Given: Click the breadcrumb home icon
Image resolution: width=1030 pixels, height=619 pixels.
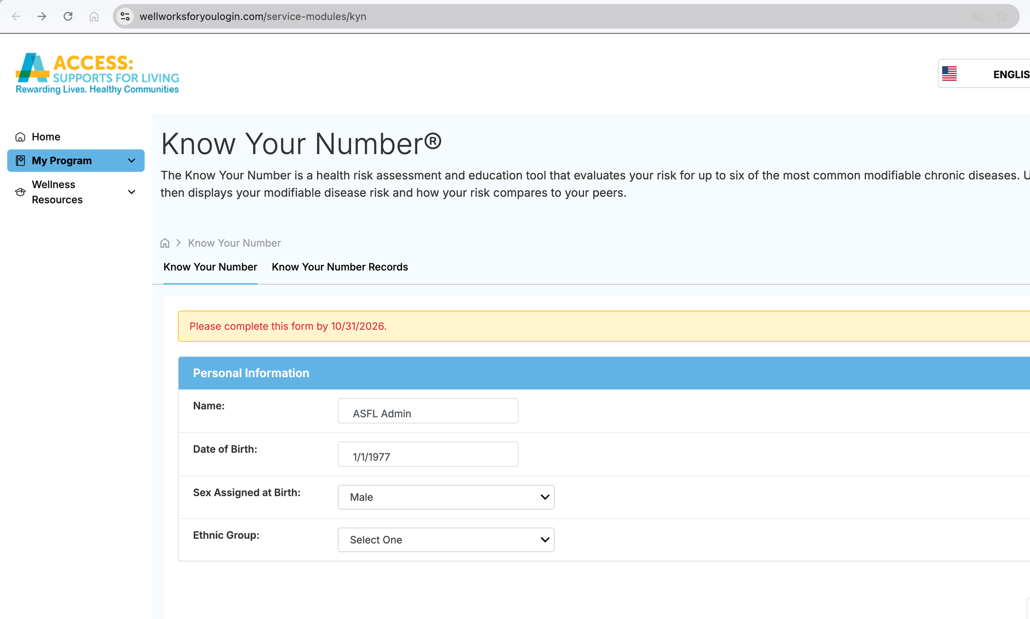Looking at the screenshot, I should point(165,243).
